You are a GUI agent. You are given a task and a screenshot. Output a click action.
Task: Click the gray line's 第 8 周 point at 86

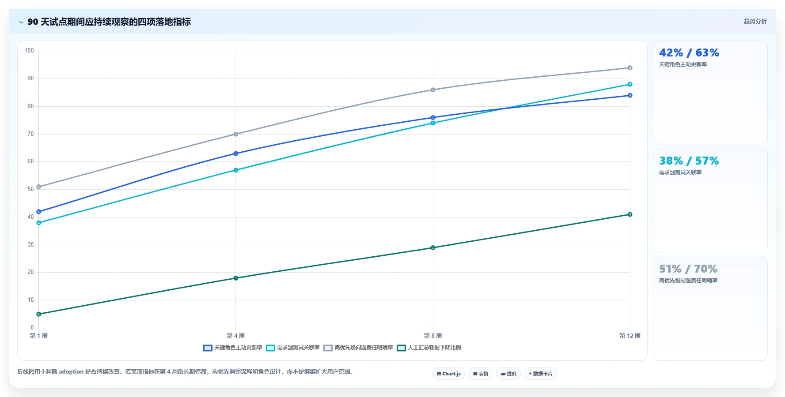[433, 90]
